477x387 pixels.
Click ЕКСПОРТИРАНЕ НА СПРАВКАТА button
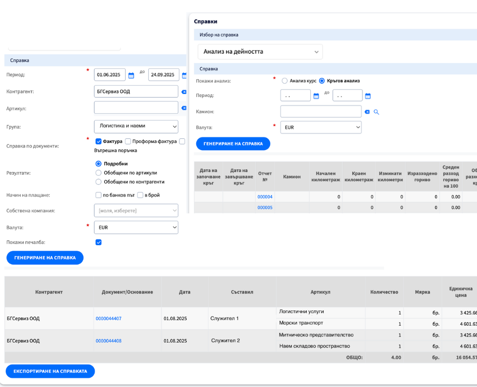50,371
